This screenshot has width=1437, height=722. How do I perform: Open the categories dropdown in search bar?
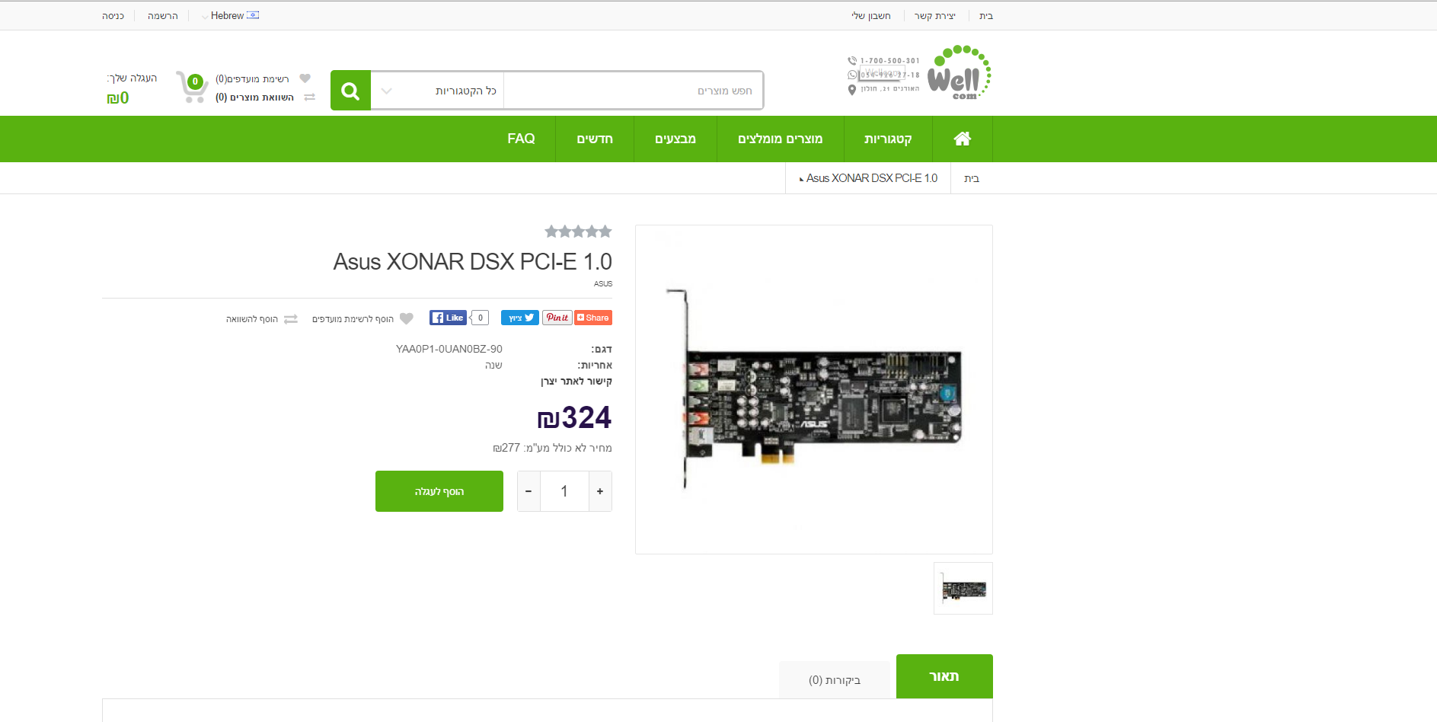click(x=437, y=91)
